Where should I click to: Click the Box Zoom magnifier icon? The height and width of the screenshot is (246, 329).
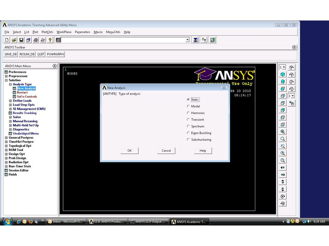[283, 139]
